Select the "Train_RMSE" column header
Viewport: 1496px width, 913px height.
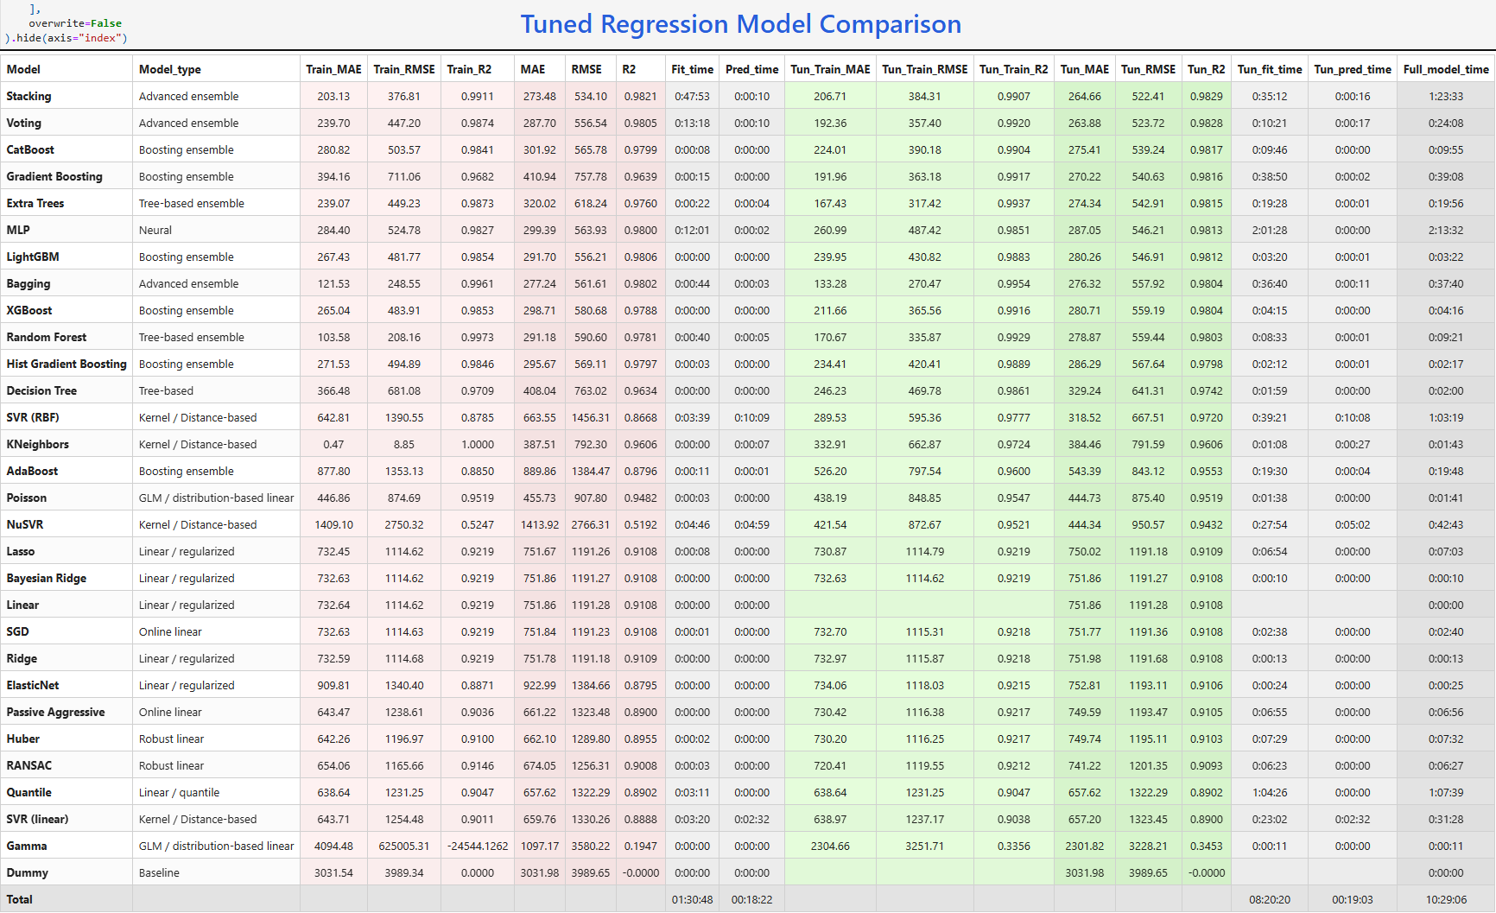click(404, 69)
